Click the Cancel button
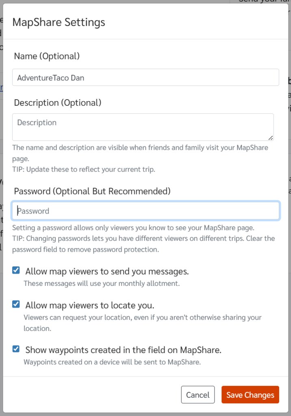Image resolution: width=291 pixels, height=416 pixels. point(198,395)
